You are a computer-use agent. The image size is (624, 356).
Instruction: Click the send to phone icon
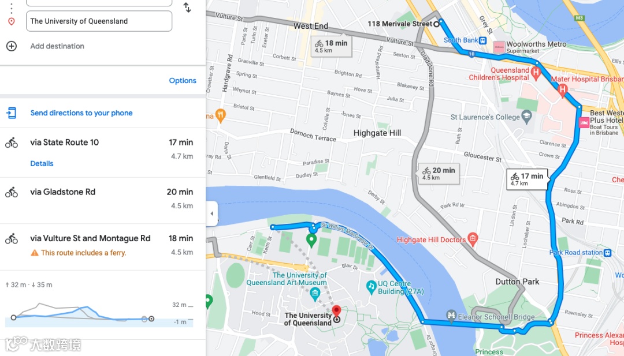(11, 113)
